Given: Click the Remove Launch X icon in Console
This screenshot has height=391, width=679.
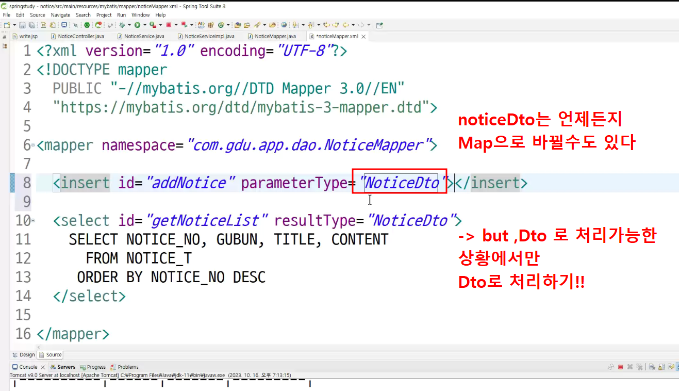Looking at the screenshot, I should (x=630, y=367).
